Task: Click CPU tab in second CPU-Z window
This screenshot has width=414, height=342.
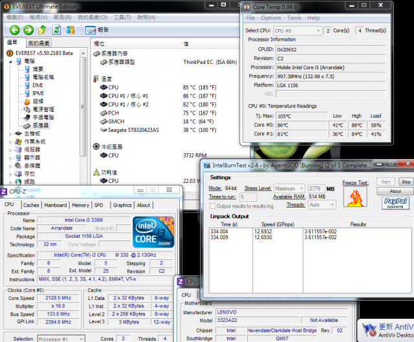Action: click(x=186, y=295)
